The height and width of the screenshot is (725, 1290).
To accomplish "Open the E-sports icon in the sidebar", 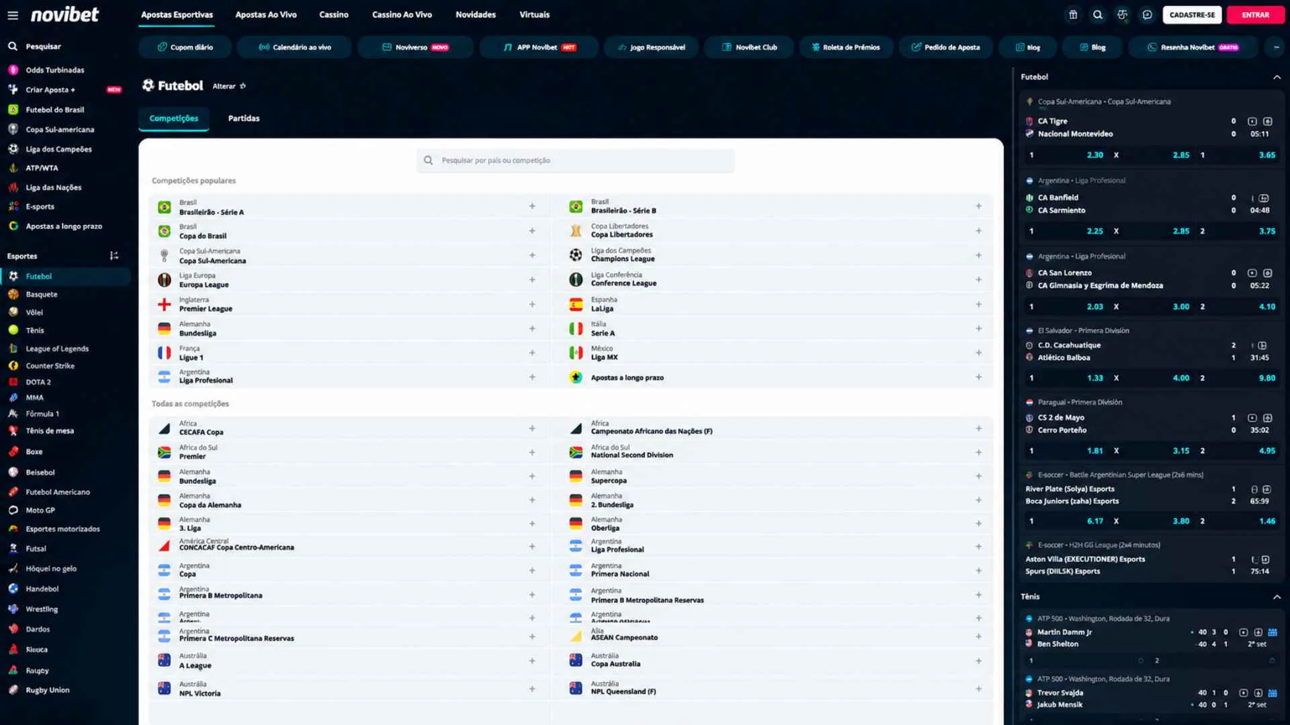I will [x=13, y=207].
